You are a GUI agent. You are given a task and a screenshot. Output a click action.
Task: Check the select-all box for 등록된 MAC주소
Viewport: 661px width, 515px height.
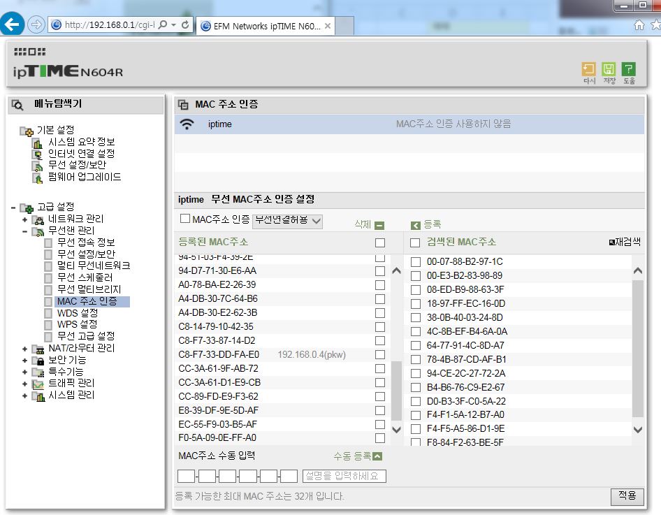point(380,242)
